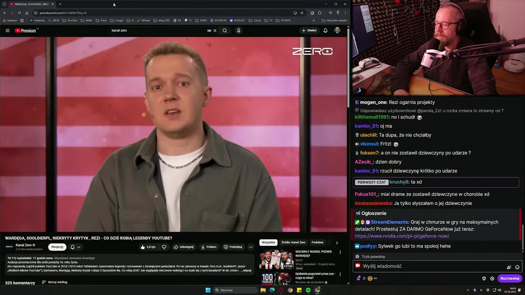Download the video via Pobierz
The height and width of the screenshot is (295, 525).
coord(208,247)
